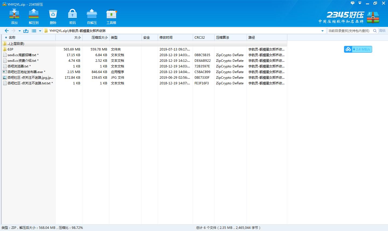Click the 2345好压 logo
388x231 pixels.
coord(349,17)
